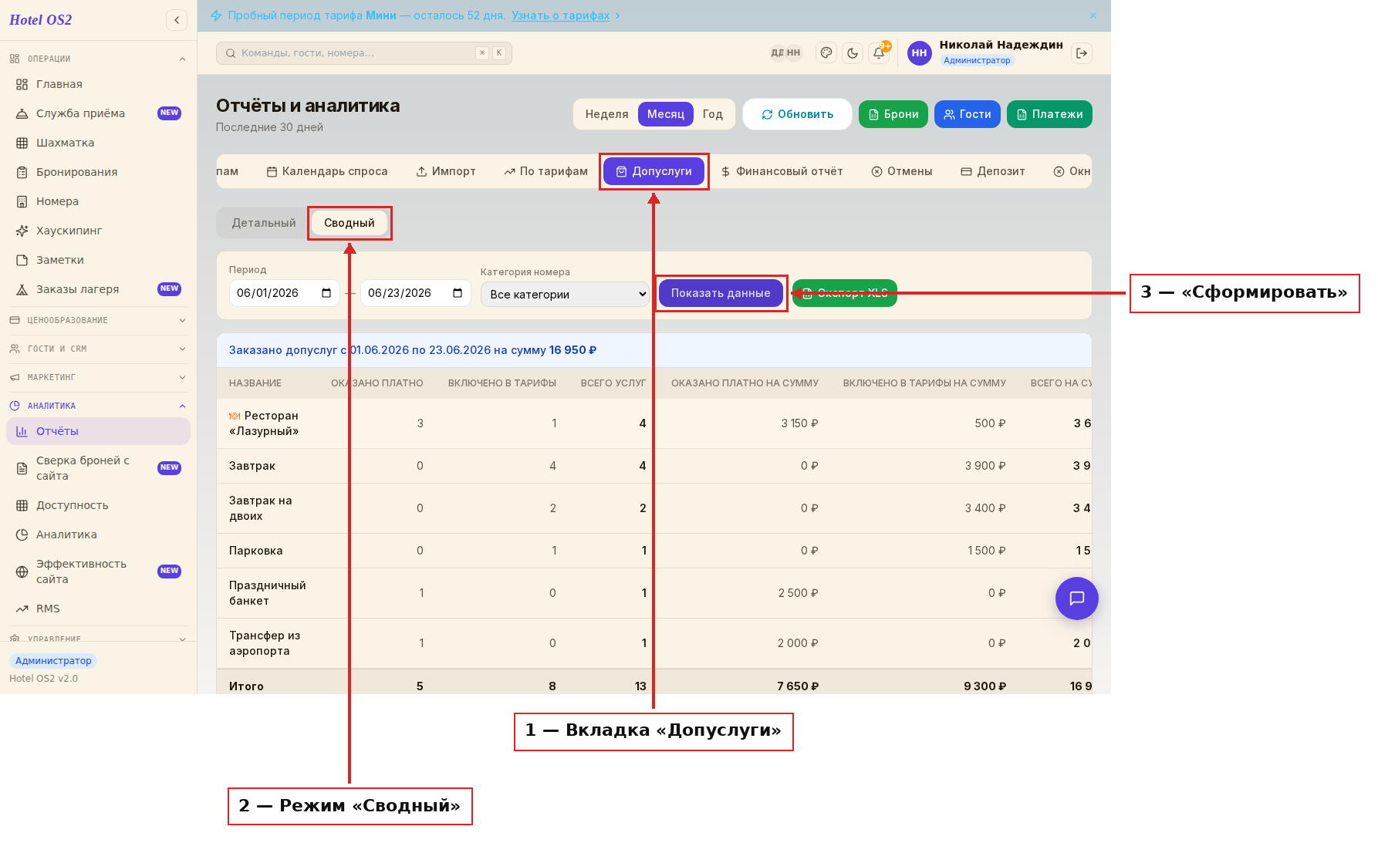The height and width of the screenshot is (843, 1378).
Task: Select Ресторан «Лазурный» row name
Action: (264, 423)
